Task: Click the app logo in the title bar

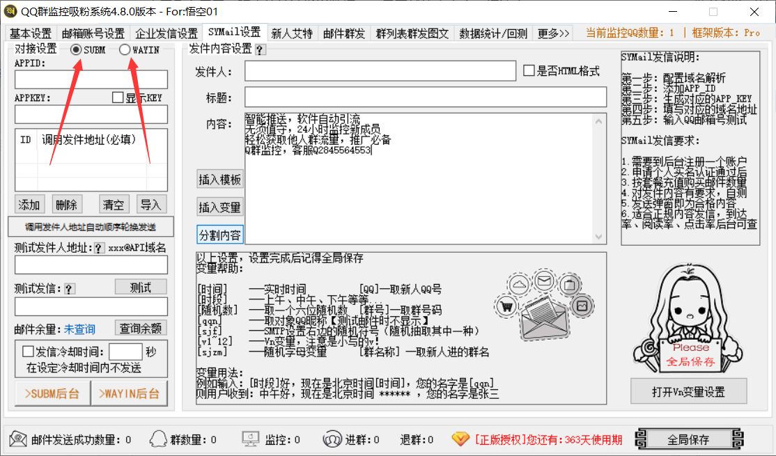Action: (10, 11)
